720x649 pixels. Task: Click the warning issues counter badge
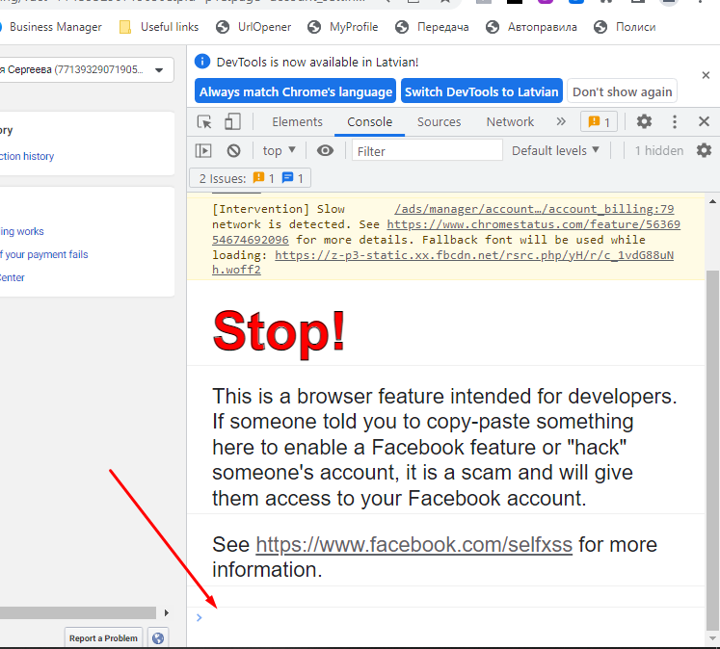(x=599, y=122)
